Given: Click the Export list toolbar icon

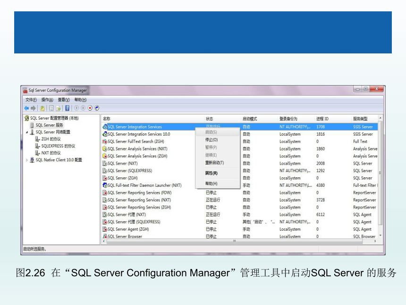Looking at the screenshot, I should tap(58, 108).
